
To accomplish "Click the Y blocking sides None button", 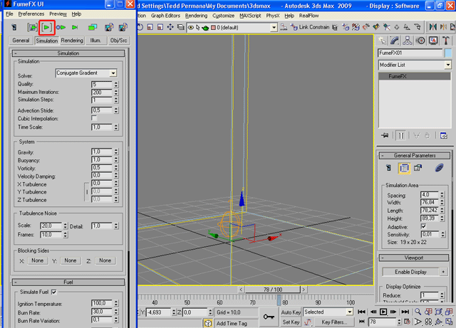I will coord(71,260).
